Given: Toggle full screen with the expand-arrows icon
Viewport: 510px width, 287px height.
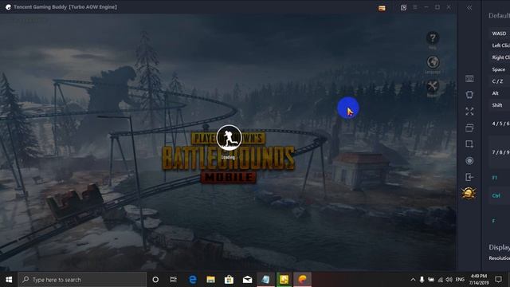Looking at the screenshot, I should click(x=469, y=112).
